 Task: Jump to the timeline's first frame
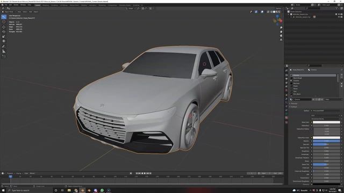click(137, 173)
